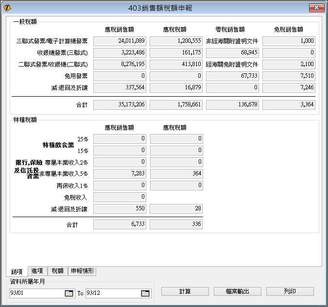Image resolution: width=328 pixels, height=307 pixels.
Task: Open calendar picker for end date 93/12
Action: pyautogui.click(x=145, y=293)
